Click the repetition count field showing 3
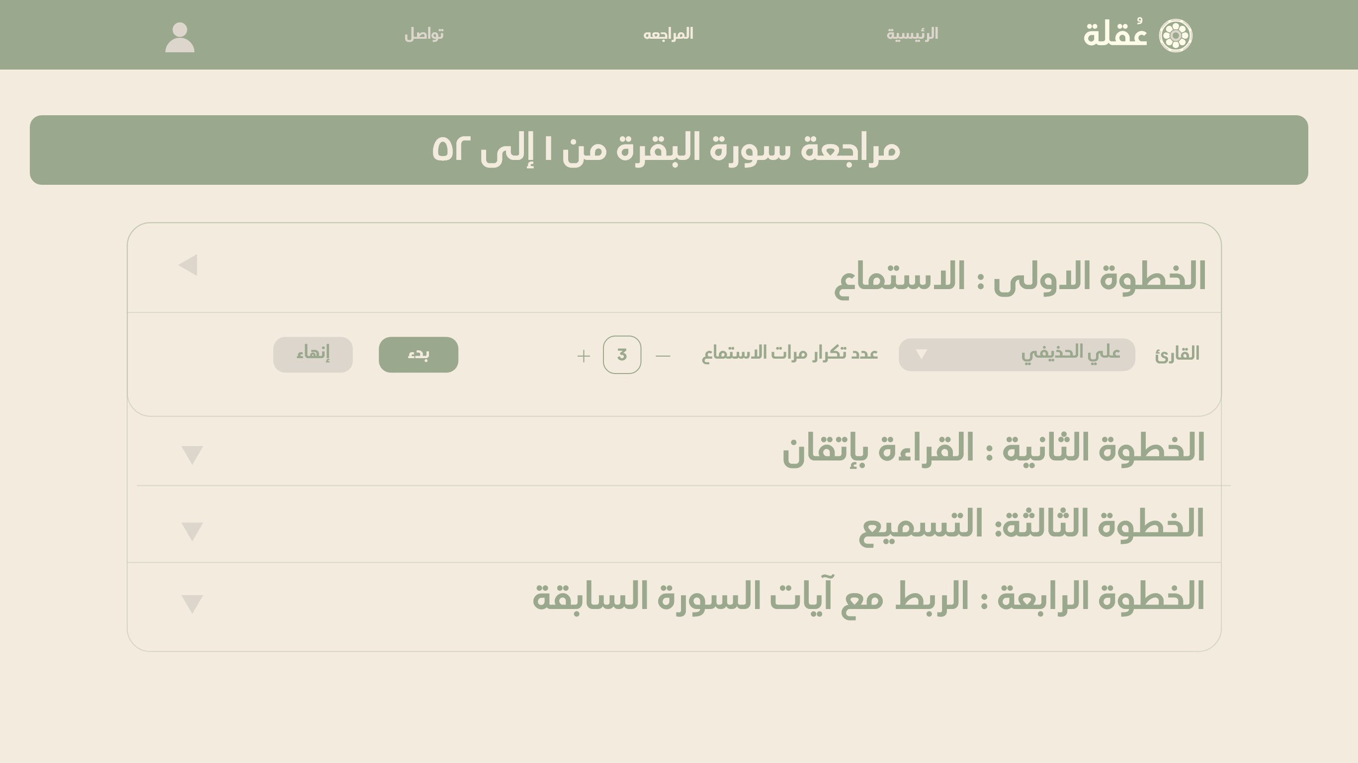This screenshot has height=763, width=1358. pyautogui.click(x=621, y=355)
